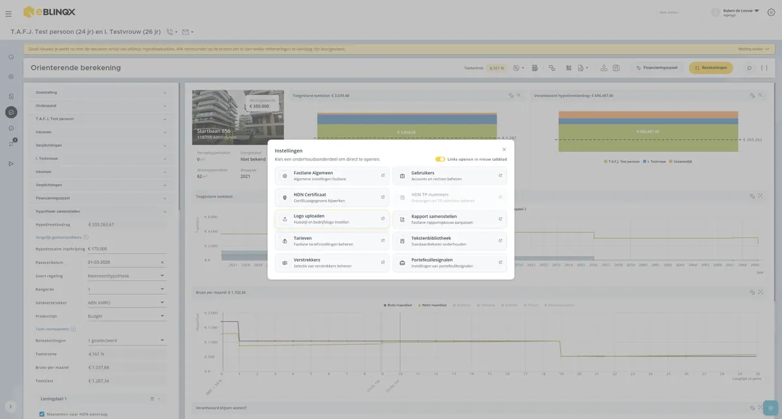Close the Instellingen dialog
The image size is (782, 419).
pyautogui.click(x=504, y=150)
